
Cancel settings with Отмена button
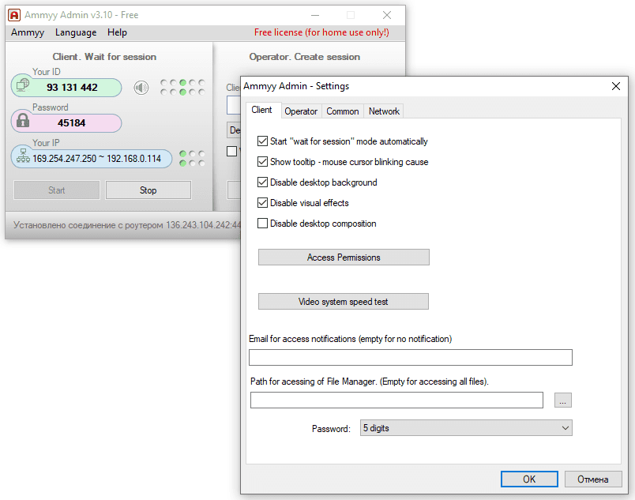tap(593, 479)
